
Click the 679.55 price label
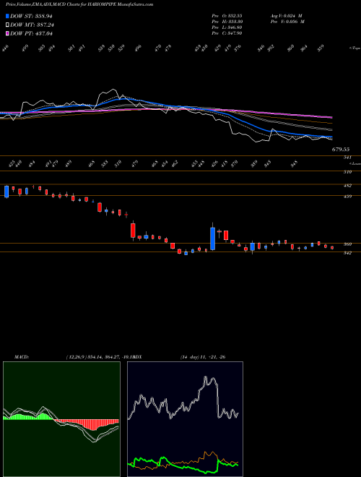click(x=341, y=150)
